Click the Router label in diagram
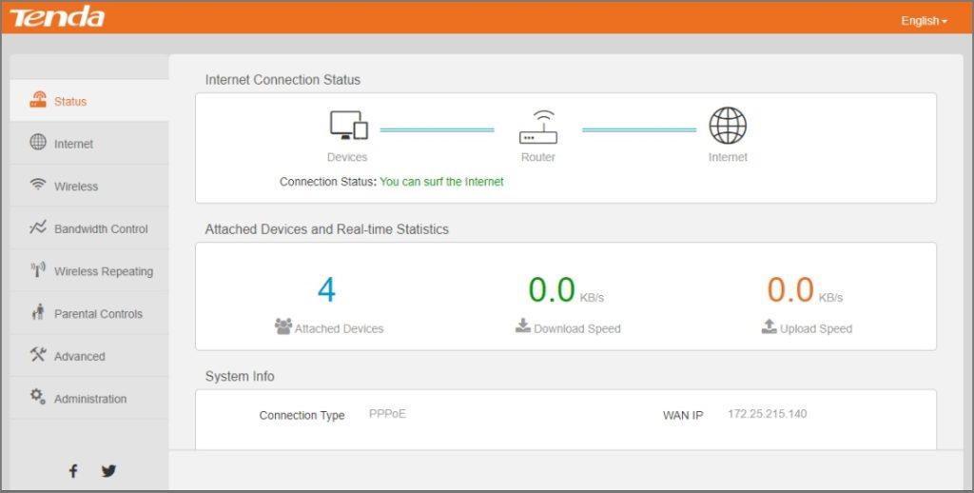The width and height of the screenshot is (974, 493). tap(538, 157)
